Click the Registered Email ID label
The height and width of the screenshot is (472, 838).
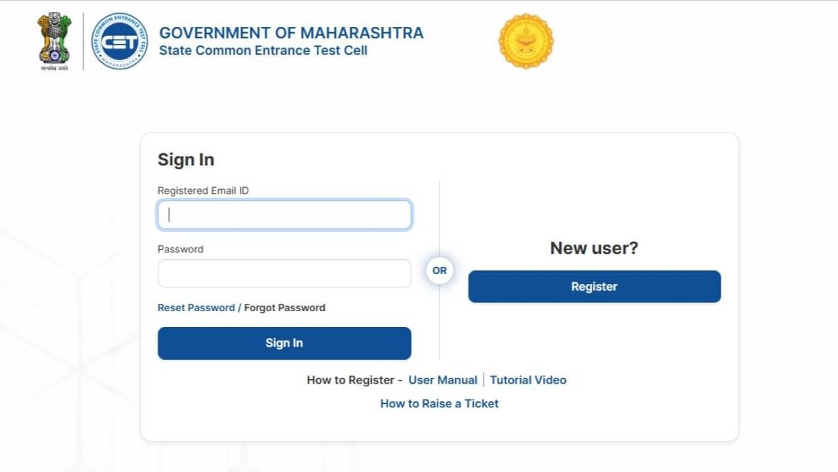[x=203, y=191]
